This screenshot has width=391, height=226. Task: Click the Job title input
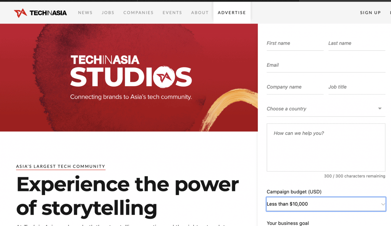click(x=357, y=87)
